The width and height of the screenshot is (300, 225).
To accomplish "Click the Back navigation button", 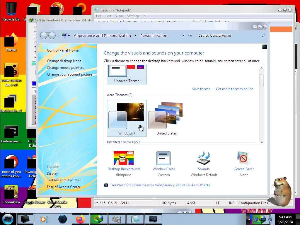I will pos(44,35).
